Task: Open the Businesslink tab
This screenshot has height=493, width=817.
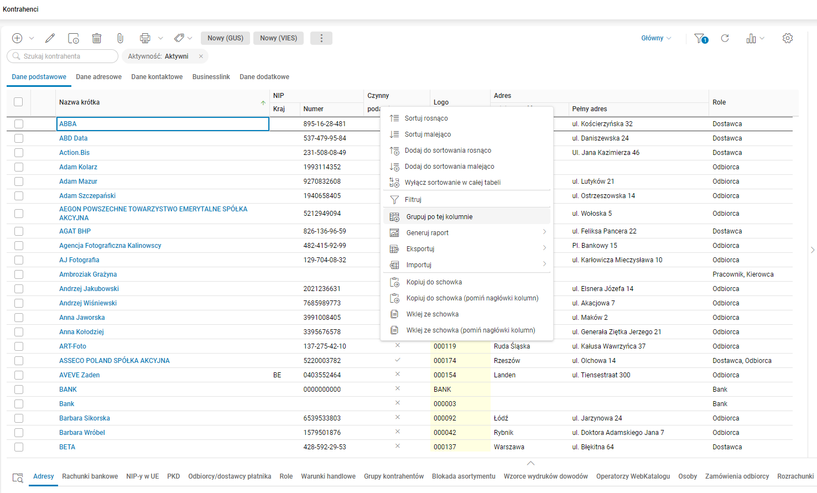Action: point(211,77)
